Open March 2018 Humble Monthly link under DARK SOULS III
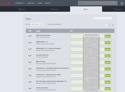Image resolution: width=125 pixels, height=92 pixels. (45, 44)
